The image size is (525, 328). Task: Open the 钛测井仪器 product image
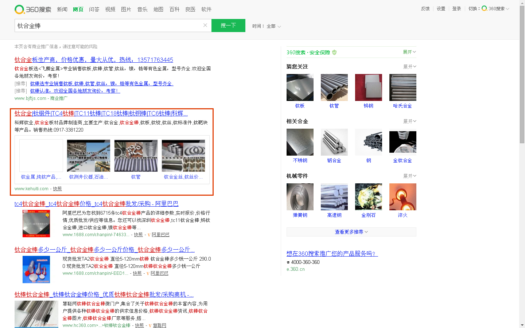[89, 156]
